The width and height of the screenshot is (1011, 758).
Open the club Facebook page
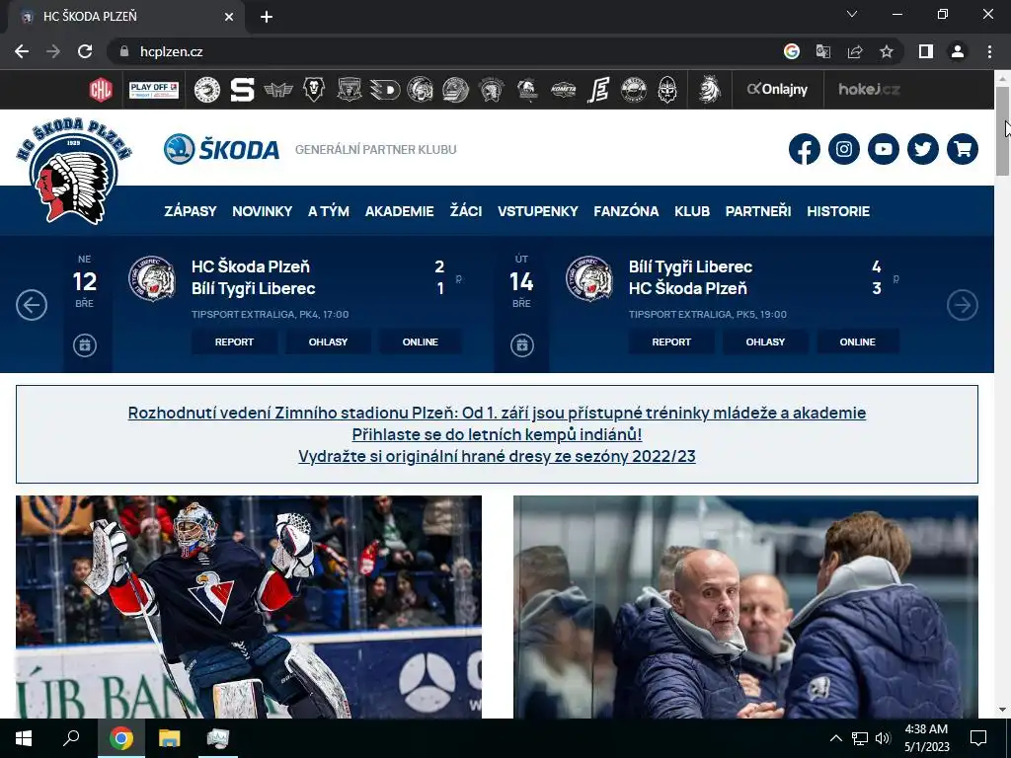click(x=804, y=149)
